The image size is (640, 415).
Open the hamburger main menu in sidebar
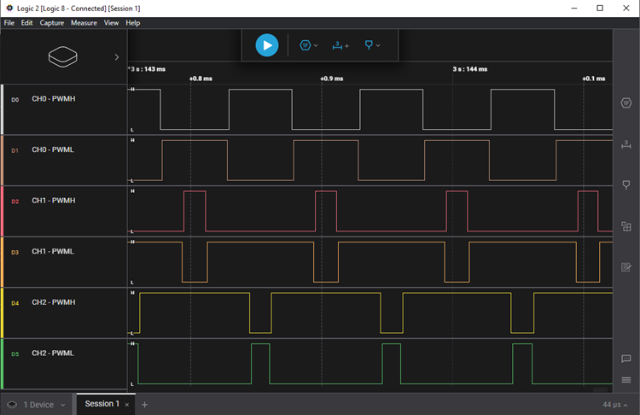(x=625, y=379)
